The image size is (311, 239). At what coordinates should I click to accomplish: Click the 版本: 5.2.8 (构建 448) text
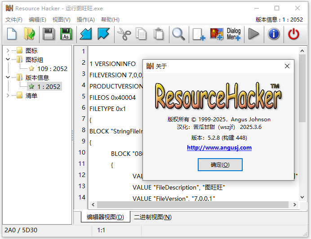219,137
